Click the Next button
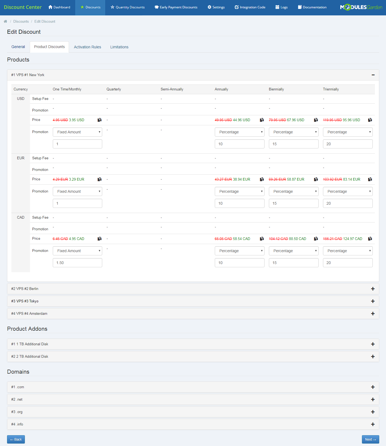The image size is (386, 446). (370, 439)
